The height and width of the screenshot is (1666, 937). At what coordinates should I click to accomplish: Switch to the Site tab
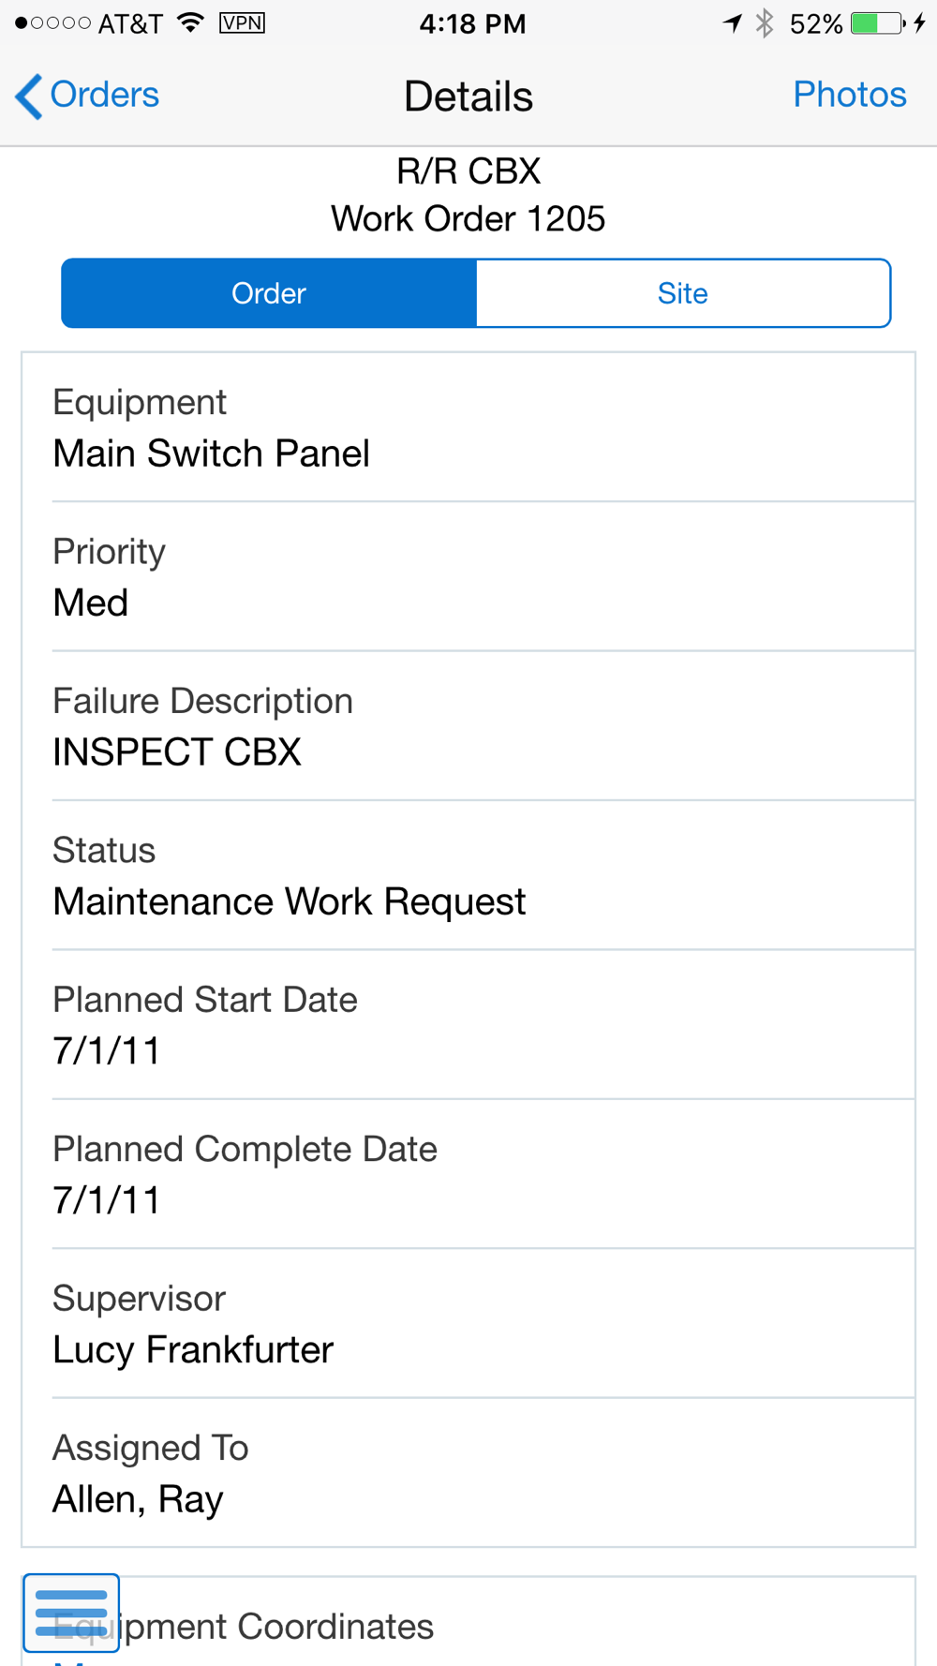coord(683,293)
